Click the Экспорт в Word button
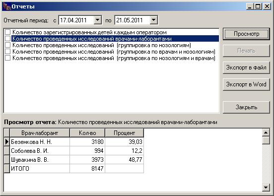Screen dimensions: 274x196 coord(246,84)
